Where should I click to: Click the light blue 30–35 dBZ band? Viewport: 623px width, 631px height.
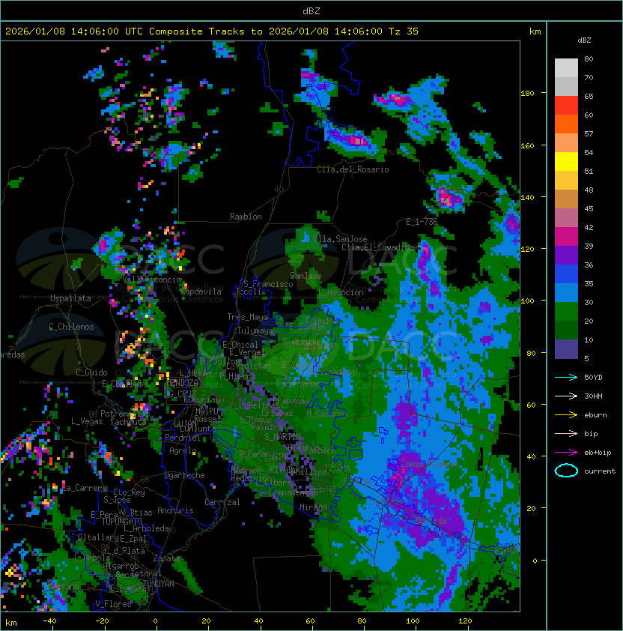pyautogui.click(x=566, y=293)
